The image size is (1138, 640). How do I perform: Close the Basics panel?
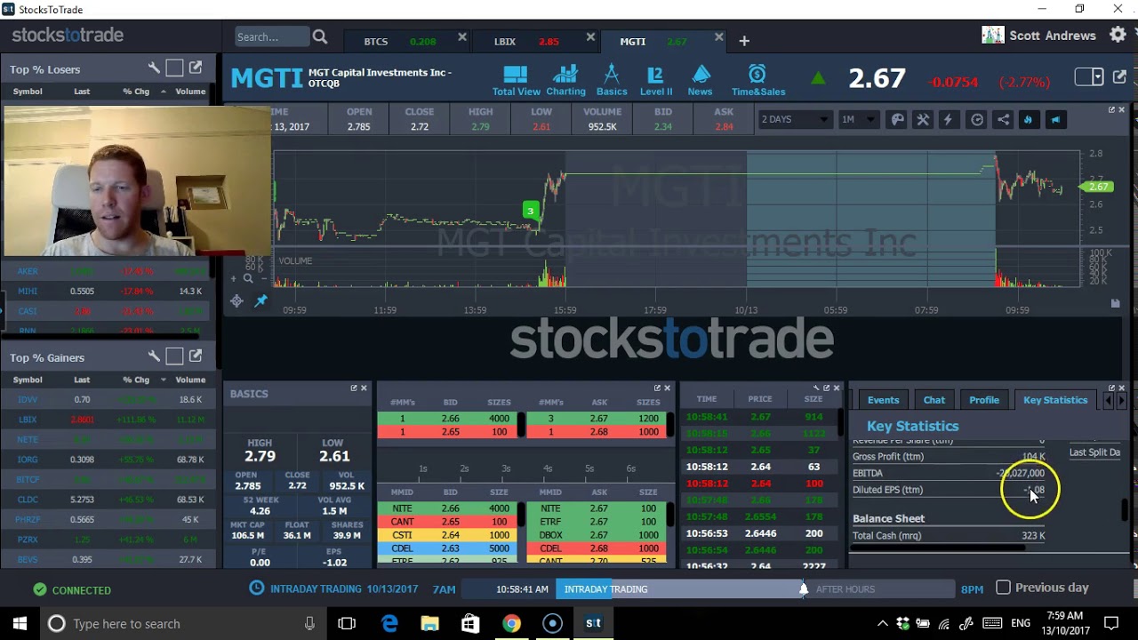pyautogui.click(x=363, y=388)
